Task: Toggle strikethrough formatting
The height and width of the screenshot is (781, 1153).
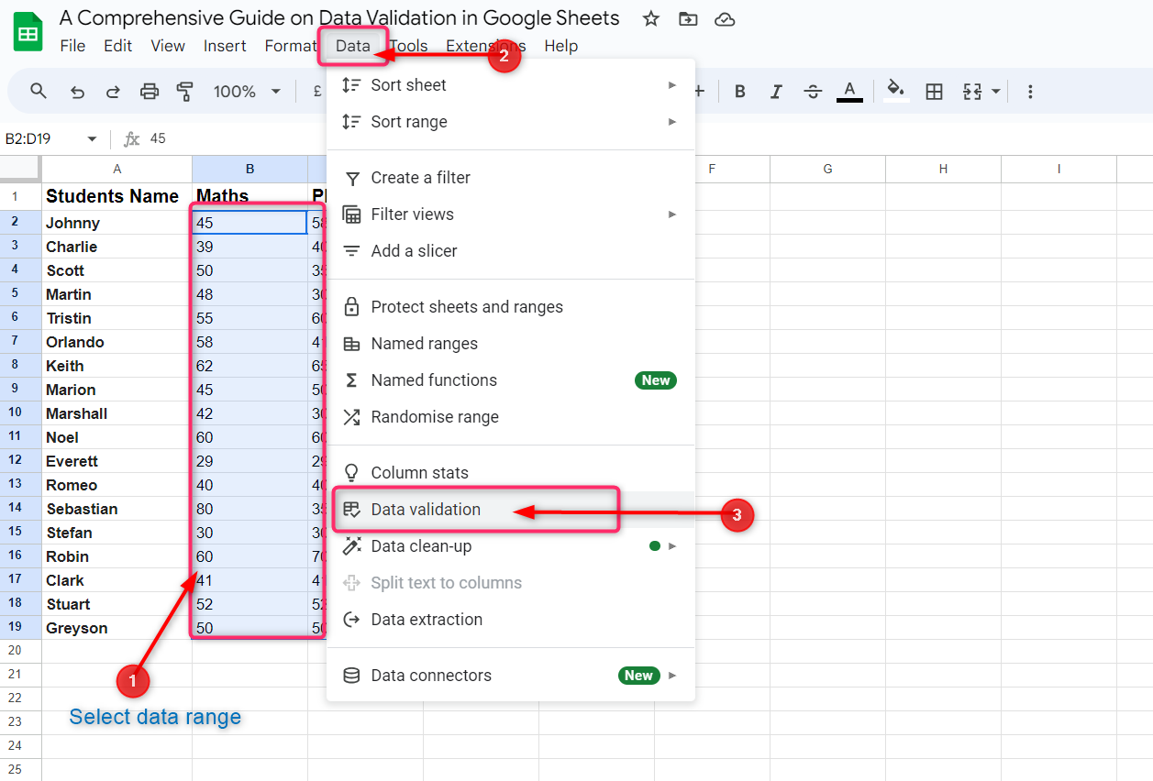Action: (813, 91)
